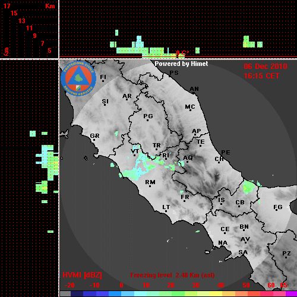This screenshot has height=297, width=297.
Task: Click the -20 dBZ scale value
Action: 69,285
